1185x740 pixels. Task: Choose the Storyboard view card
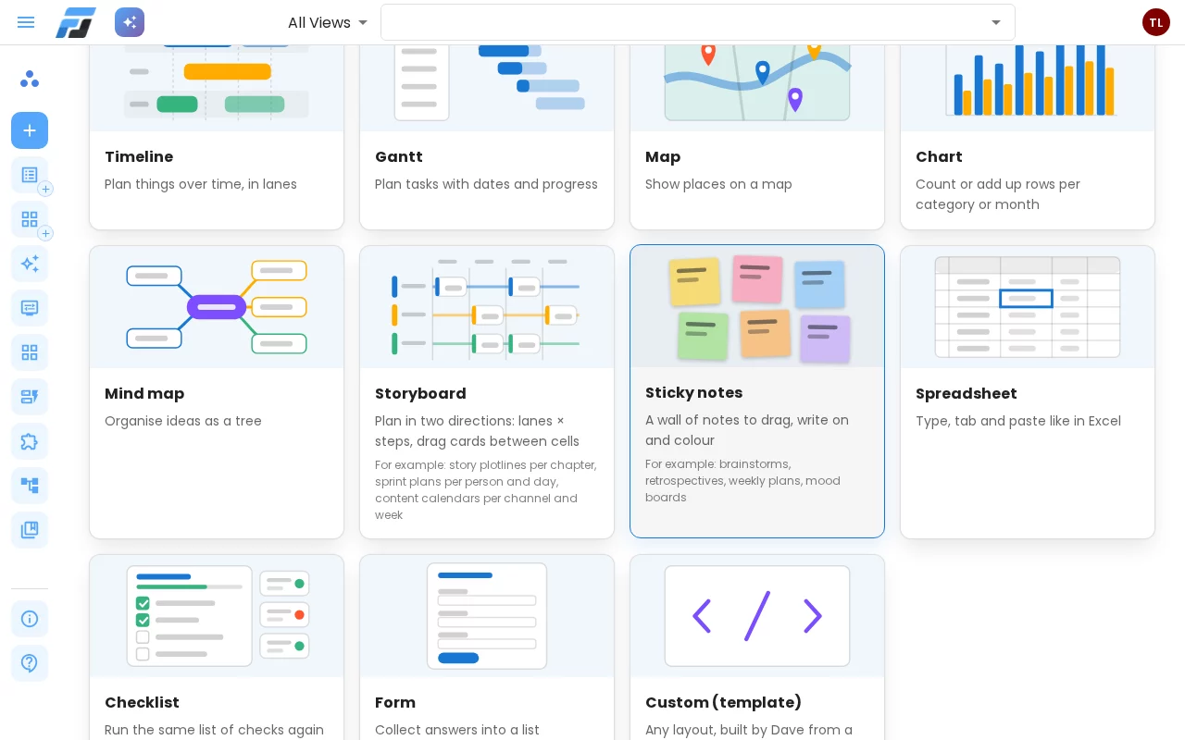pyautogui.click(x=487, y=392)
